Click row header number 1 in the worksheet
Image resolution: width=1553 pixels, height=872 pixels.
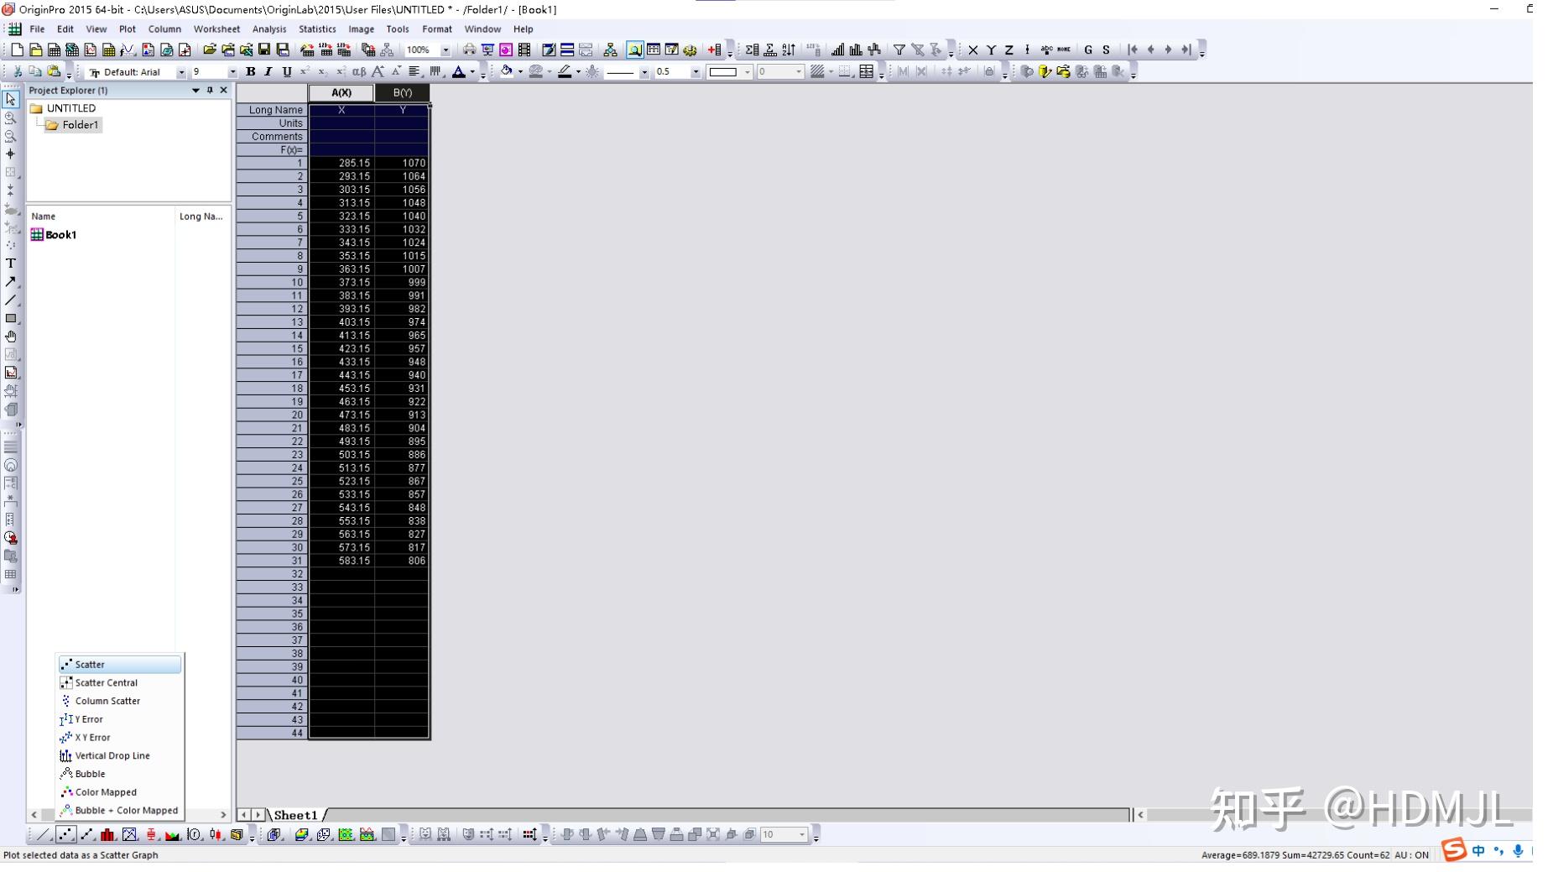[x=273, y=164]
